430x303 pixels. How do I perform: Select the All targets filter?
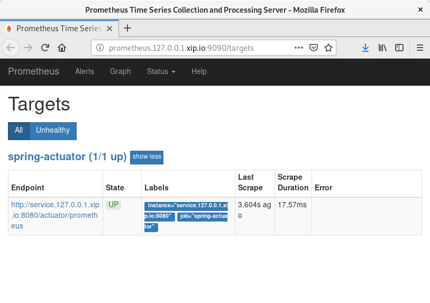pyautogui.click(x=19, y=131)
